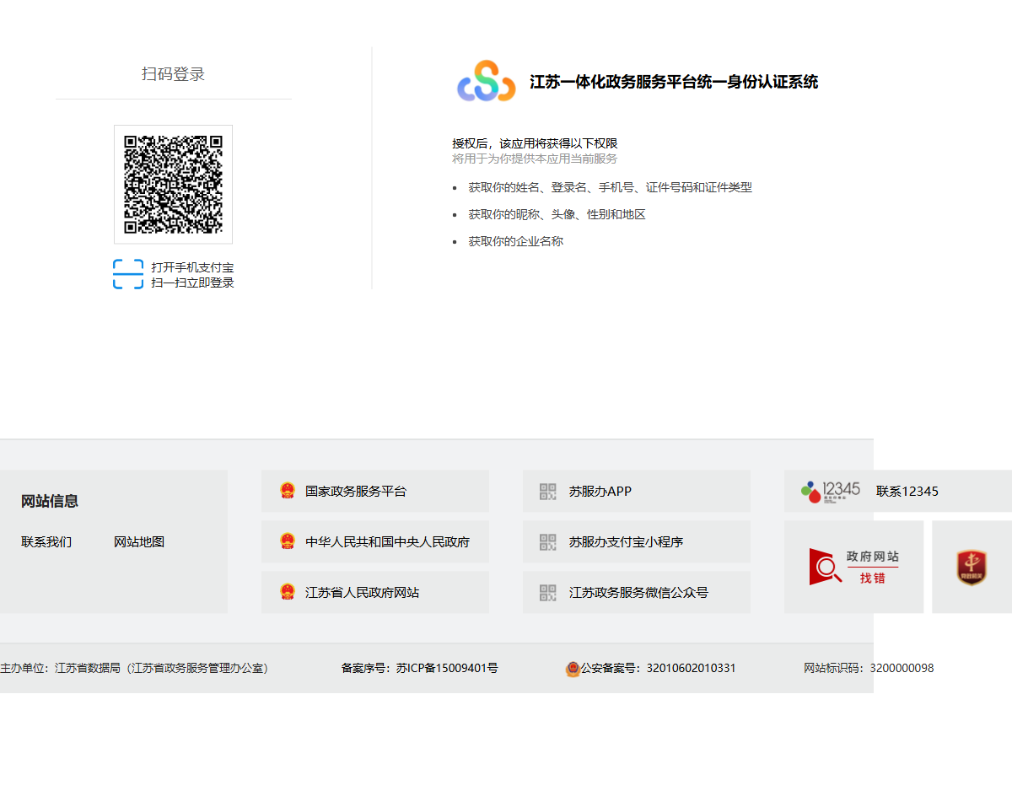The width and height of the screenshot is (1012, 791).
Task: Open 公安备案号 32010602010331 link
Action: click(658, 668)
